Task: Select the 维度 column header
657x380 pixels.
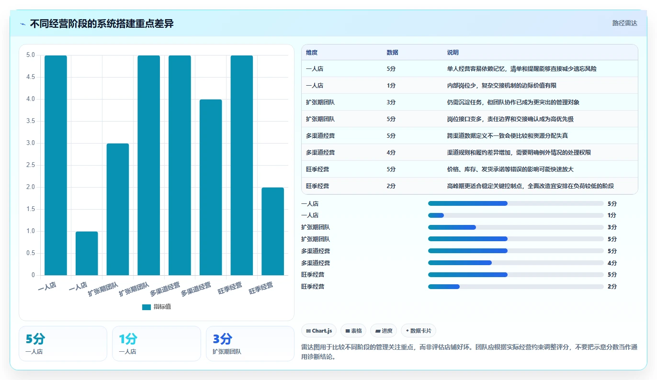Action: click(312, 53)
